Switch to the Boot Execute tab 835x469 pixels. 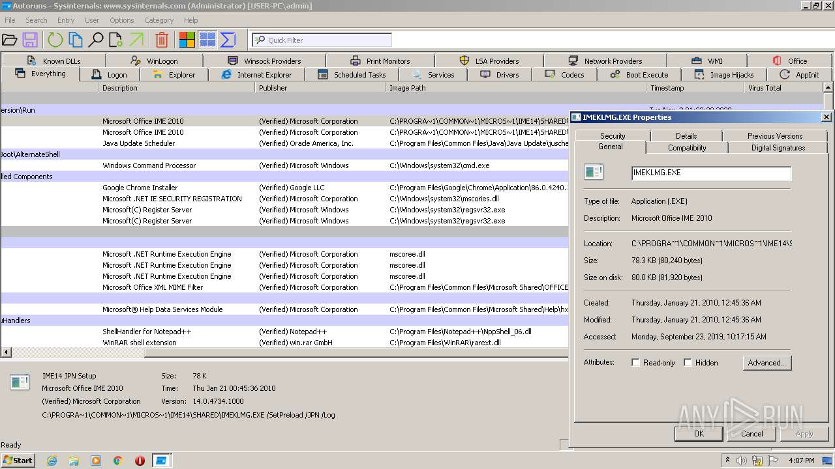coord(639,75)
